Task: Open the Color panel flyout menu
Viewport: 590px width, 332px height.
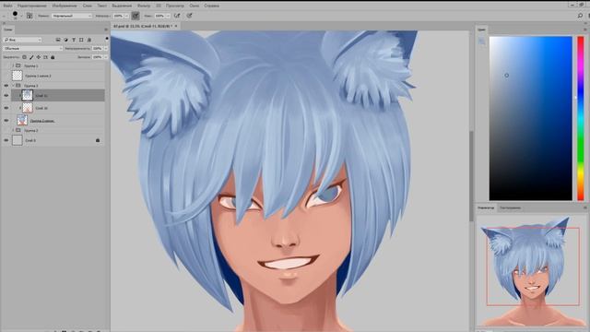Action: coord(585,30)
